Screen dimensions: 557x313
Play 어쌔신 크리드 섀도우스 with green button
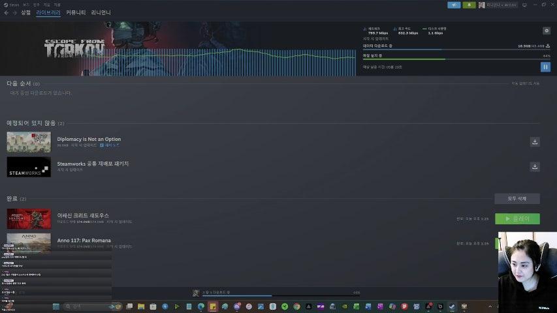point(517,218)
